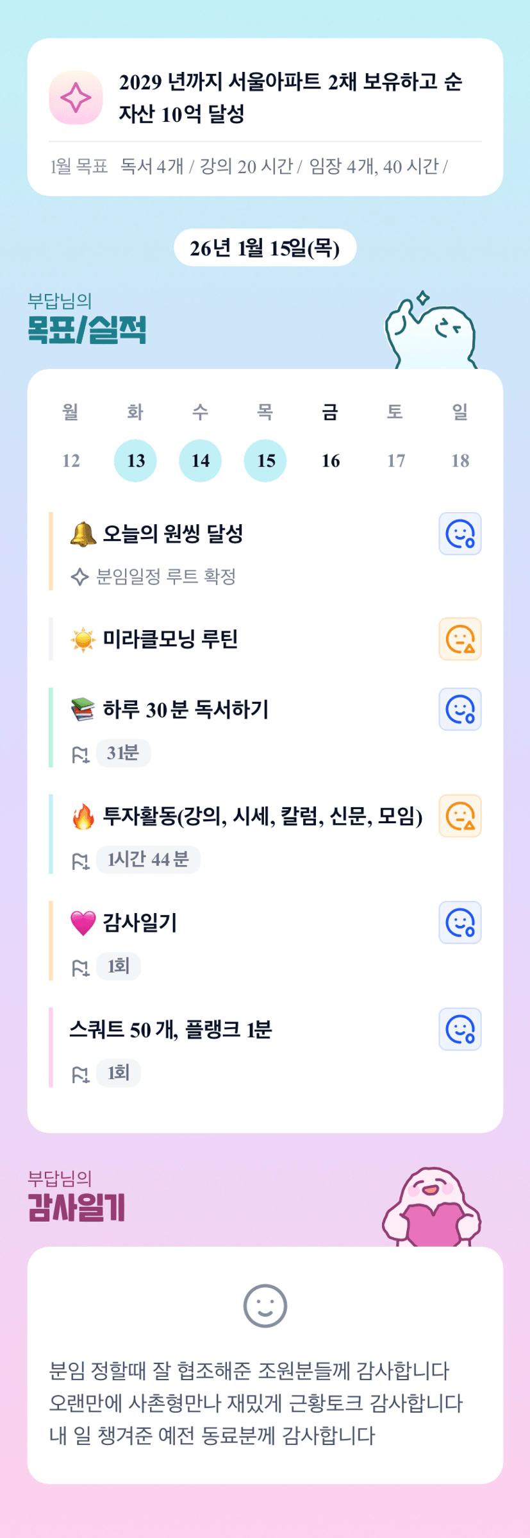This screenshot has height=1538, width=530.
Task: Switch to Monday 12 in the week row
Action: click(71, 461)
